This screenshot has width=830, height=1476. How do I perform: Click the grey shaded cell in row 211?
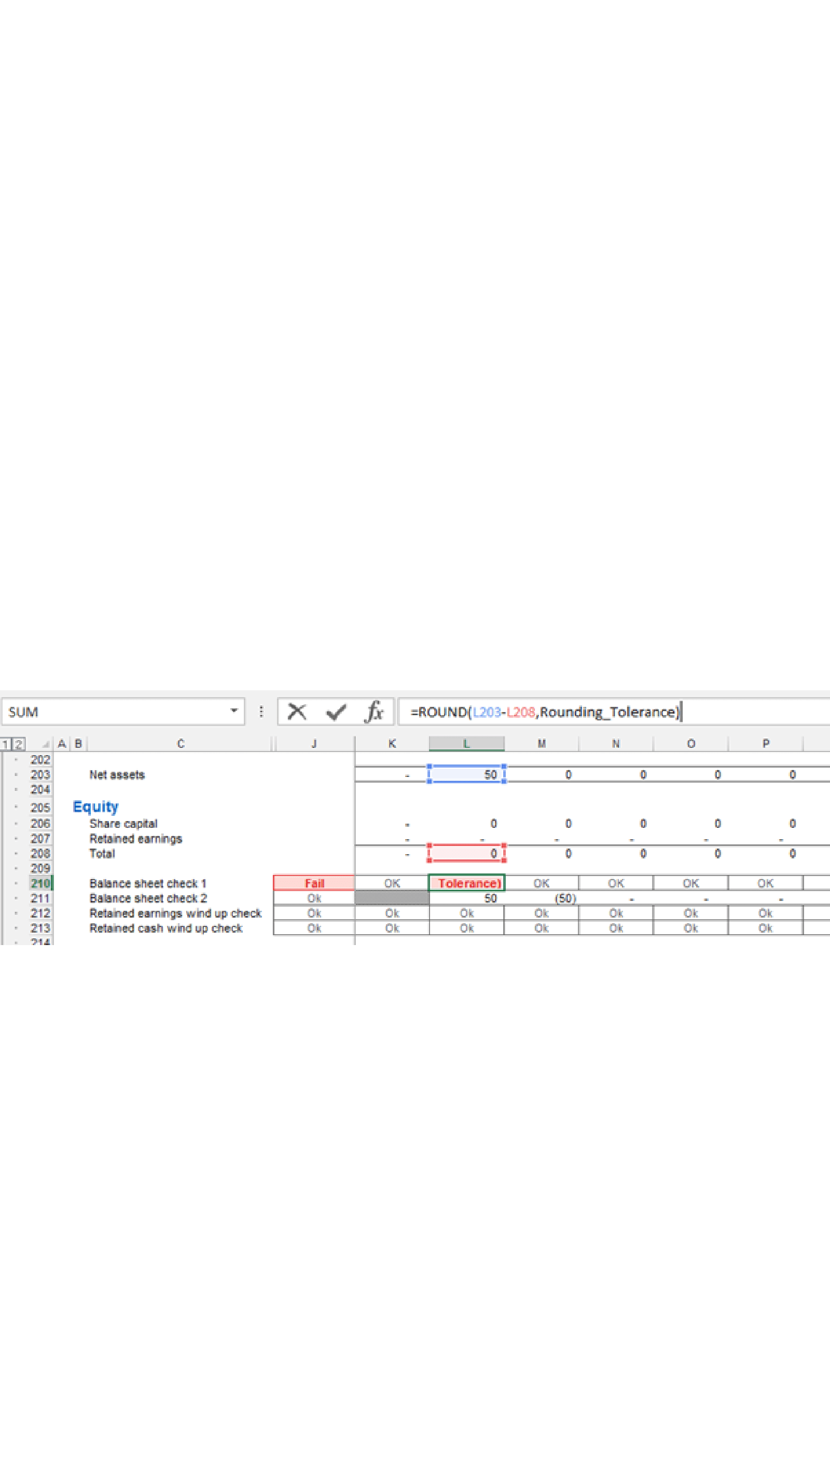point(392,898)
